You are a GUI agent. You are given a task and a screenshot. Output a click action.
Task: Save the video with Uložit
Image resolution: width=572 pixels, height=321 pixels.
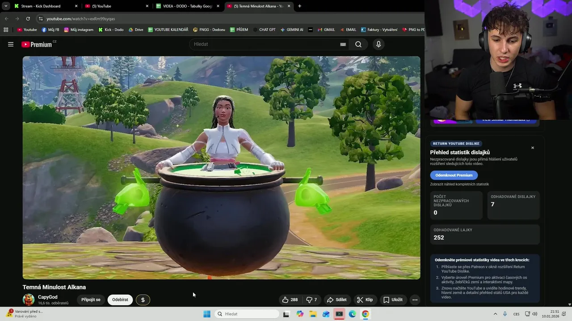click(x=393, y=300)
